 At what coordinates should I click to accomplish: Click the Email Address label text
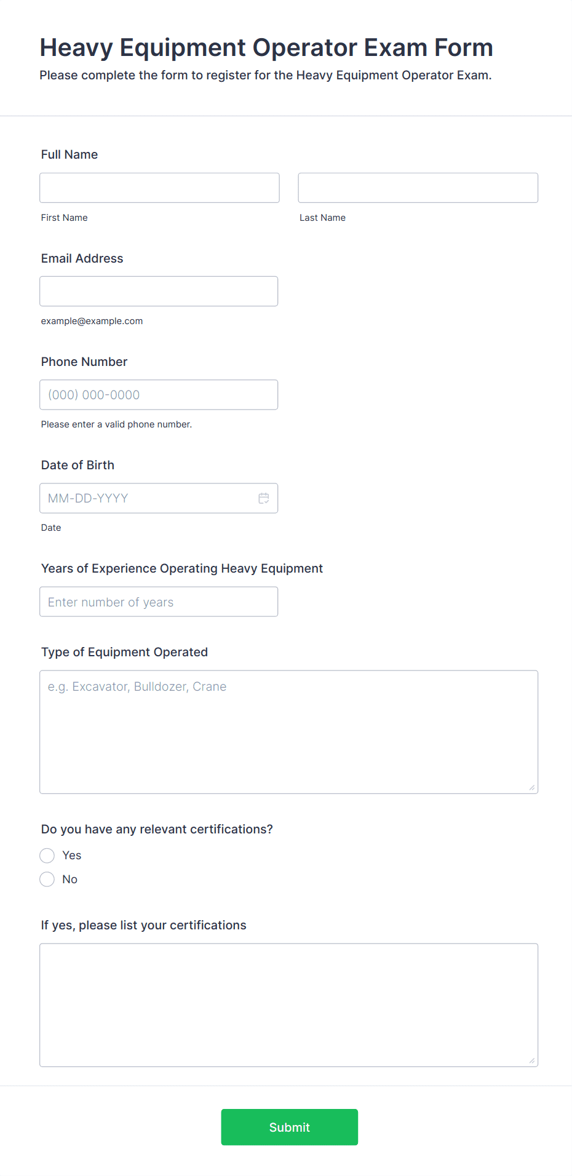coord(82,258)
